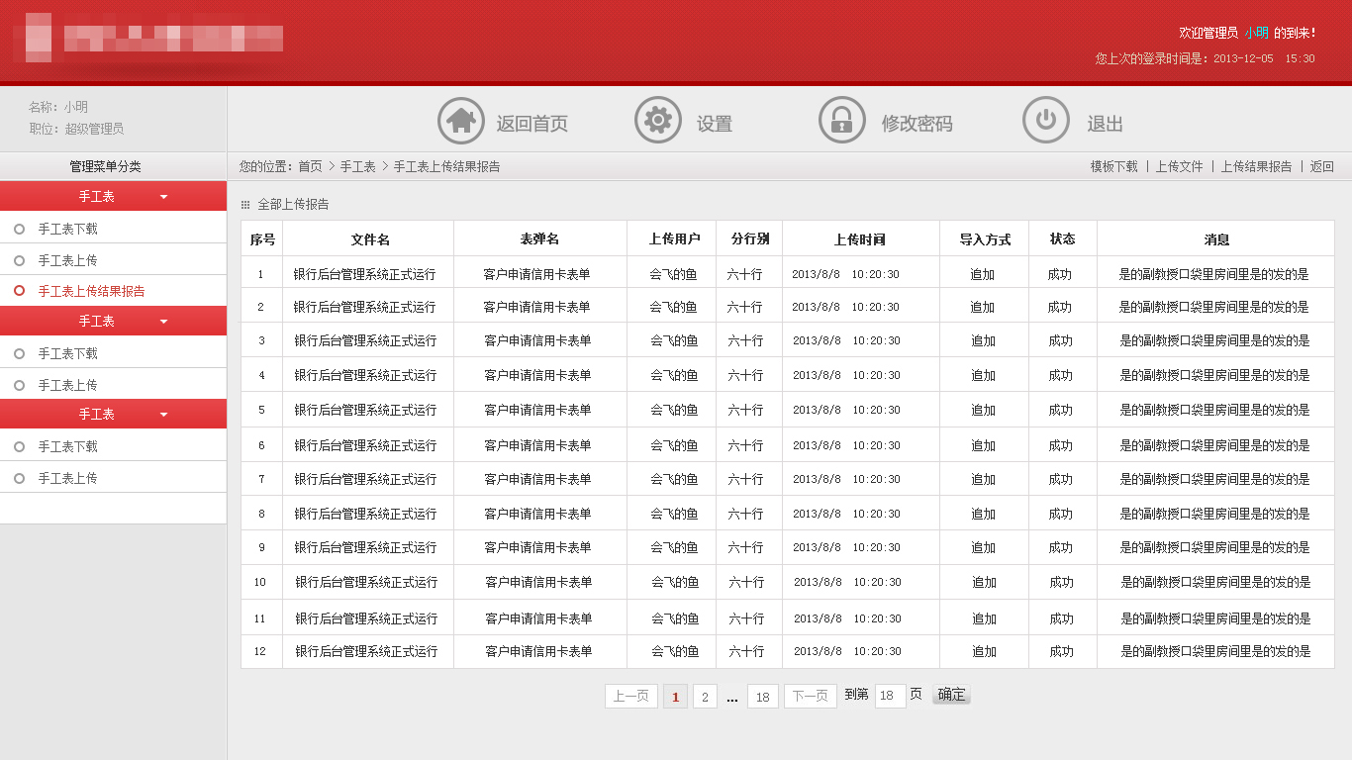Click 成功 status in row 12

pos(1061,651)
